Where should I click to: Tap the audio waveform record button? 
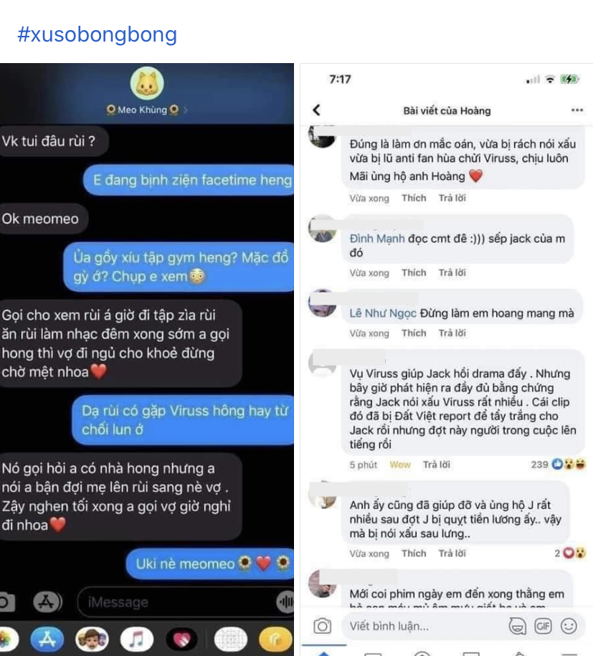pyautogui.click(x=286, y=602)
